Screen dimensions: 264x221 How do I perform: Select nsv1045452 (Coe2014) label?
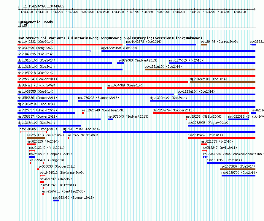pos(205,135)
